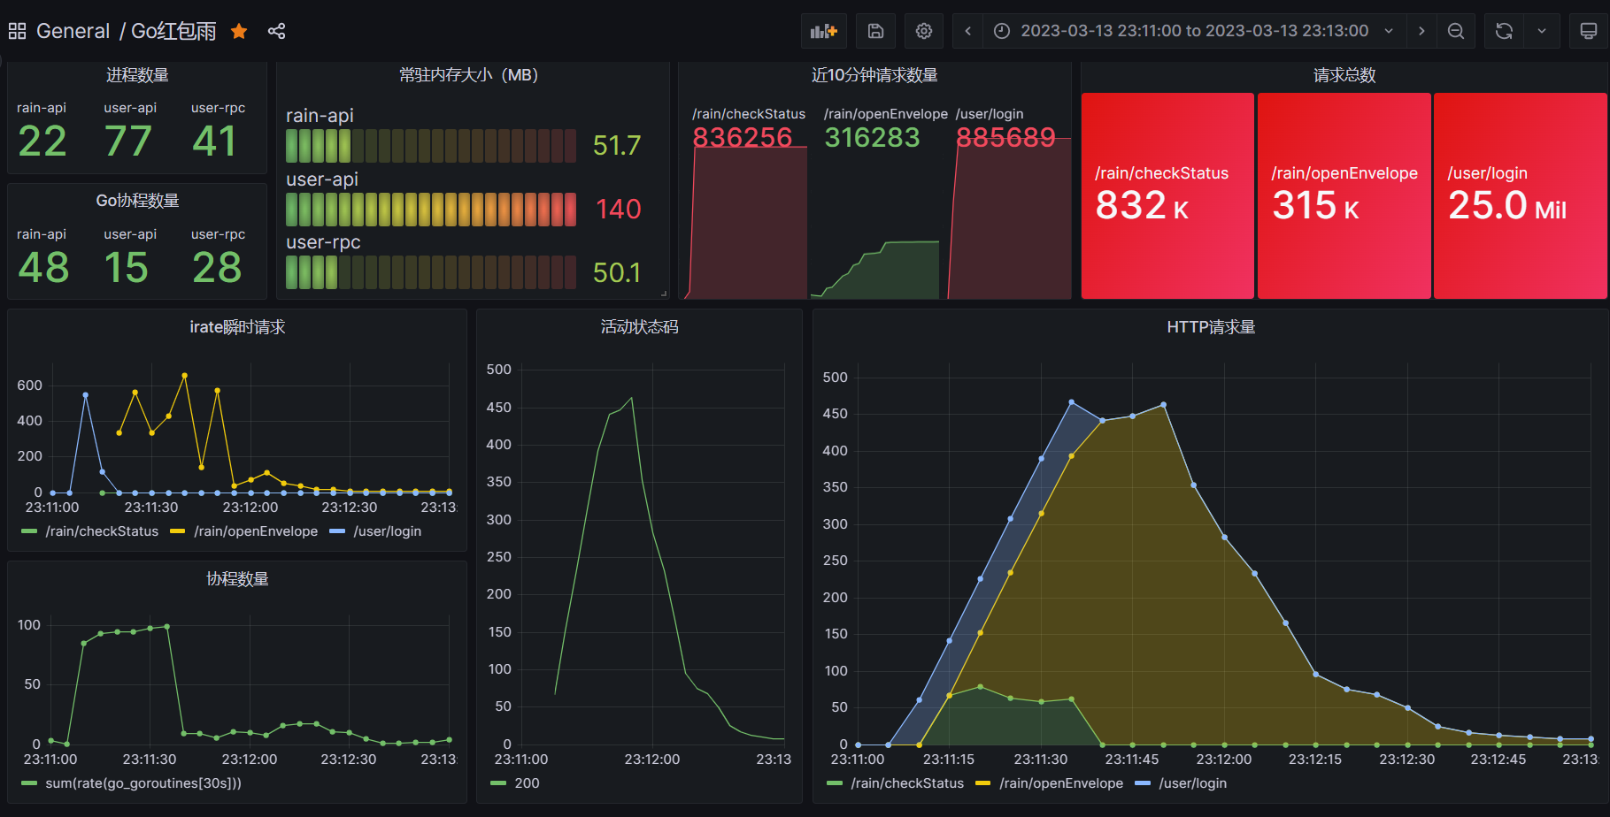Shift time range forward
This screenshot has height=817, width=1610.
pos(1421,31)
